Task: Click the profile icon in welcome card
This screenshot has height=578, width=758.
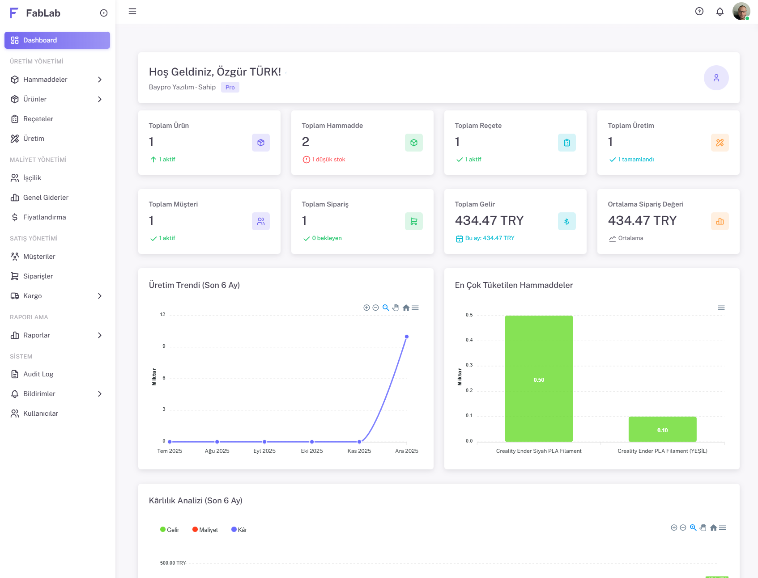Action: pyautogui.click(x=716, y=78)
